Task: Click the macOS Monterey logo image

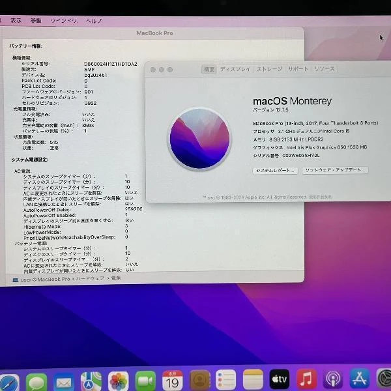Action: pos(200,139)
